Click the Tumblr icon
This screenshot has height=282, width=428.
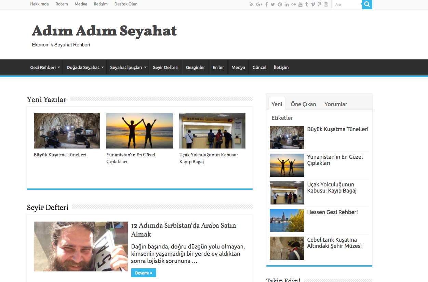point(306,4)
